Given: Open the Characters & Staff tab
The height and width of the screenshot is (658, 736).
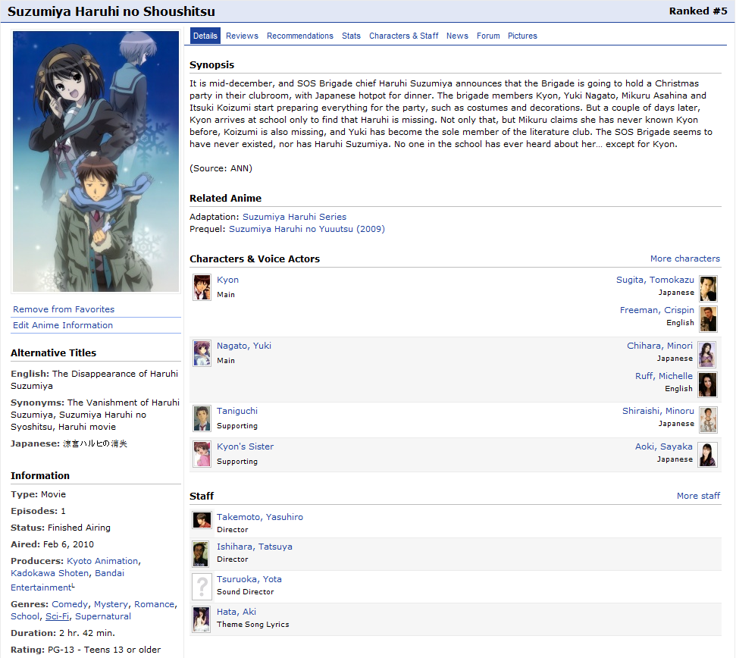Looking at the screenshot, I should pyautogui.click(x=404, y=36).
